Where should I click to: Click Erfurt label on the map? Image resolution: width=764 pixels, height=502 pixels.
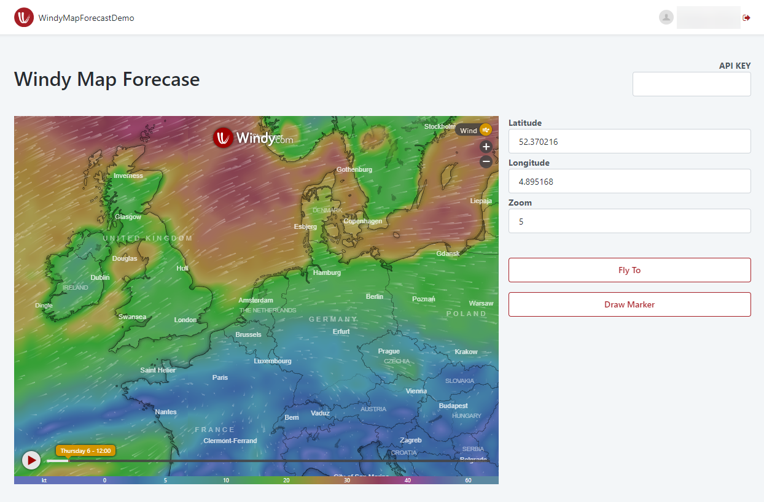(341, 331)
